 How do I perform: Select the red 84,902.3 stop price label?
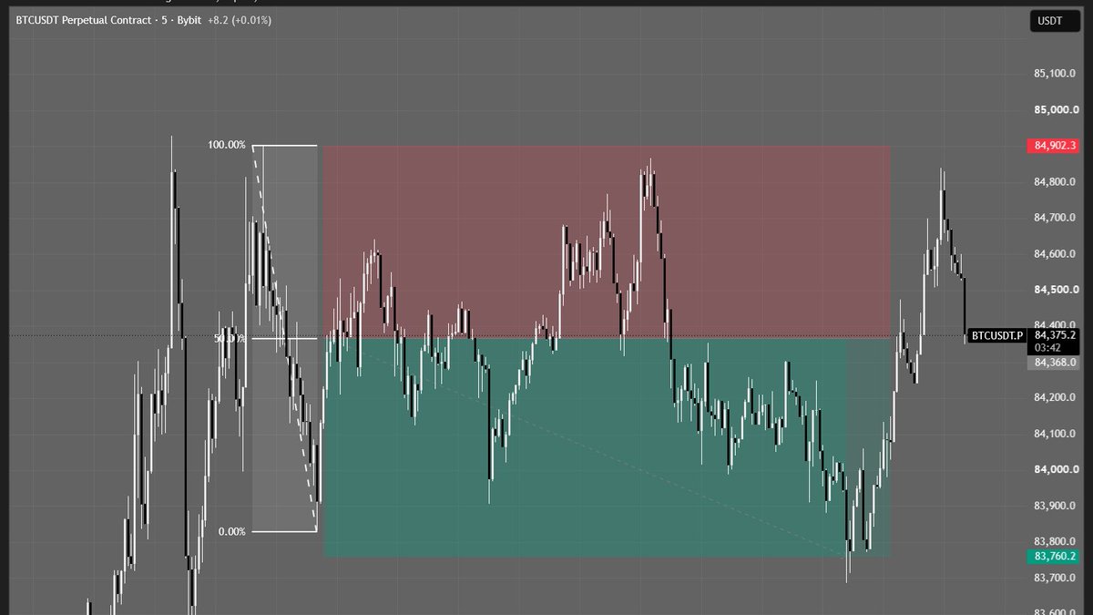[x=1053, y=146]
